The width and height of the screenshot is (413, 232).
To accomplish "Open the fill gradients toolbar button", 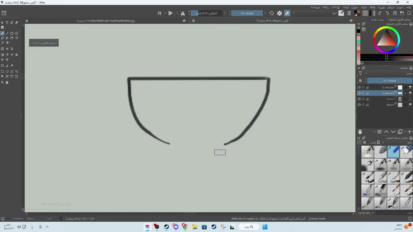I will point(372,13).
